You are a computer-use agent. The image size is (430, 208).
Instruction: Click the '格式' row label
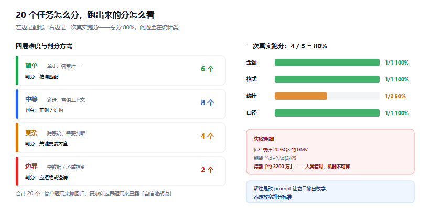pos(252,79)
